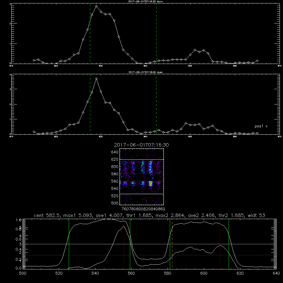The height and width of the screenshot is (283, 283).
Task: Click the '500' bottom plot x-axis label
Action: [23, 273]
